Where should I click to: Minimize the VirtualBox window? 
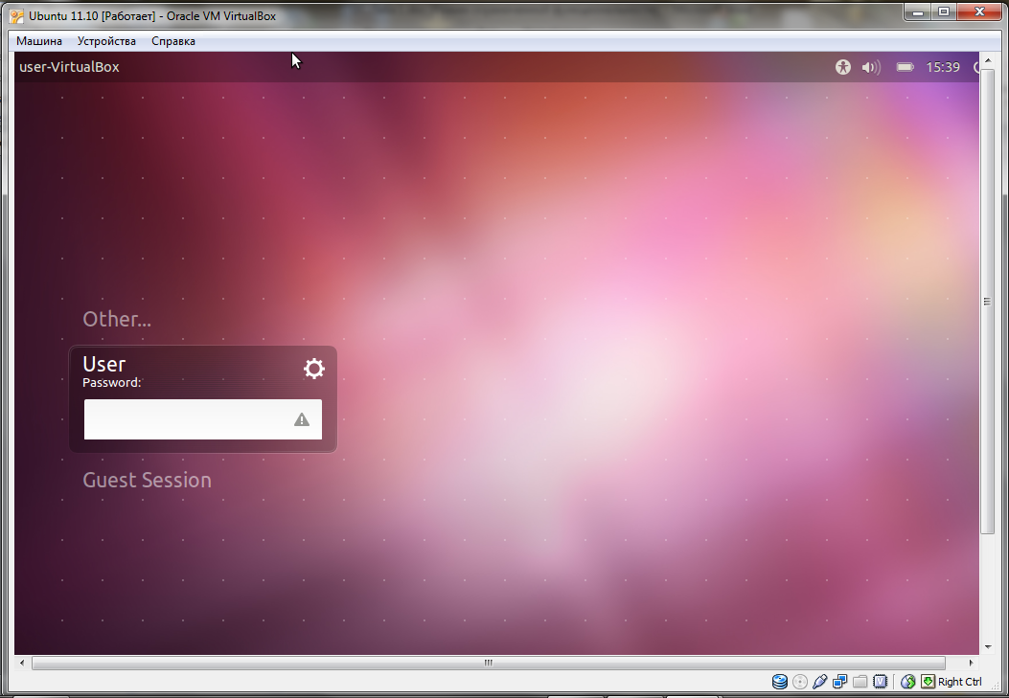coord(918,11)
